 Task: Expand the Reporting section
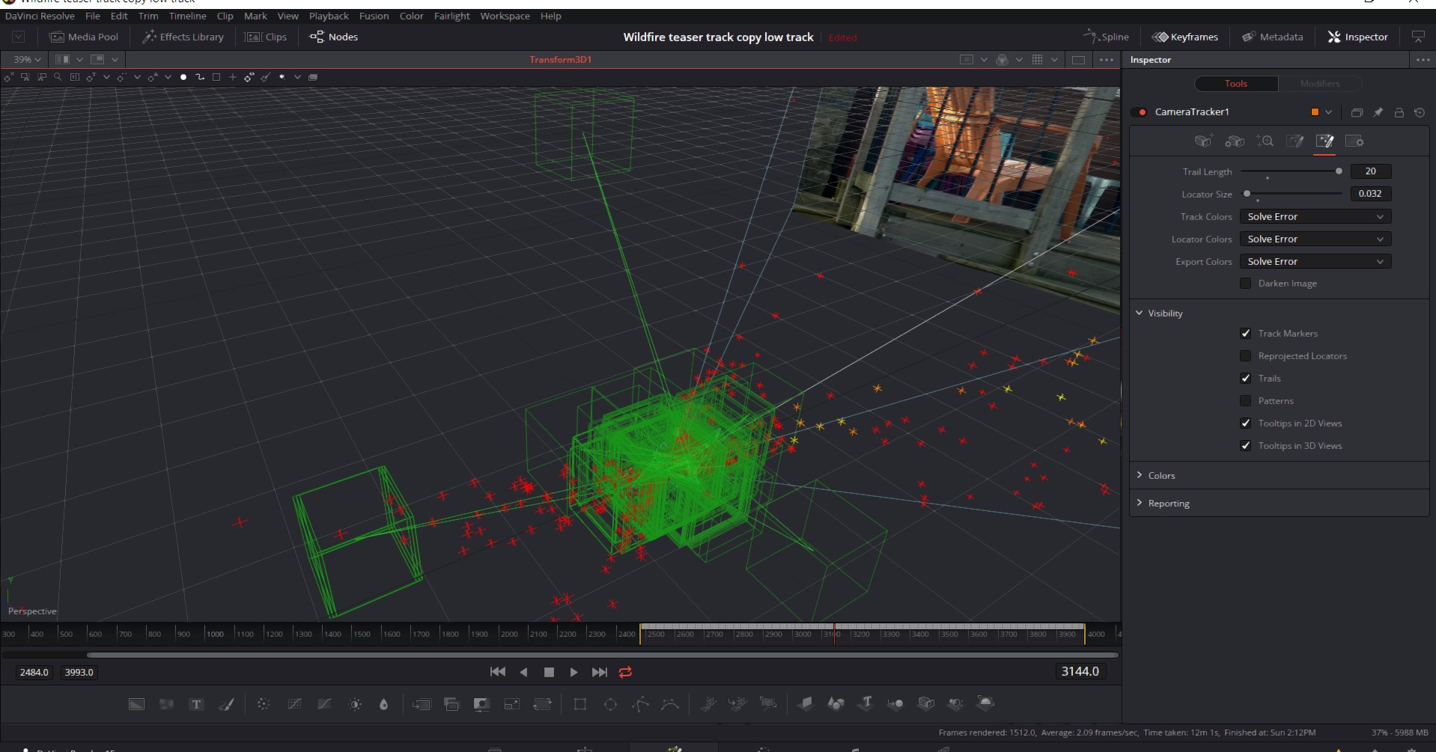1140,503
